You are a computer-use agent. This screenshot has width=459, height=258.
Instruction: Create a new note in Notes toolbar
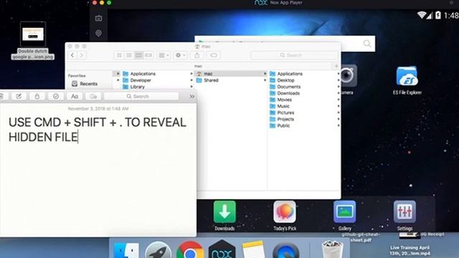click(19, 96)
